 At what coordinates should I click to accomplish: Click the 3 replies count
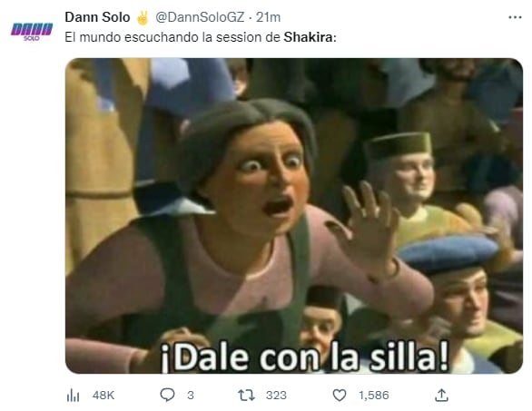(x=191, y=396)
